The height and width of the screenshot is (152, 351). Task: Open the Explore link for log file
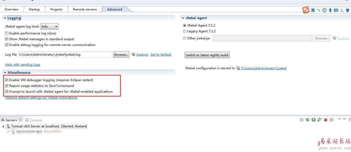(x=142, y=55)
